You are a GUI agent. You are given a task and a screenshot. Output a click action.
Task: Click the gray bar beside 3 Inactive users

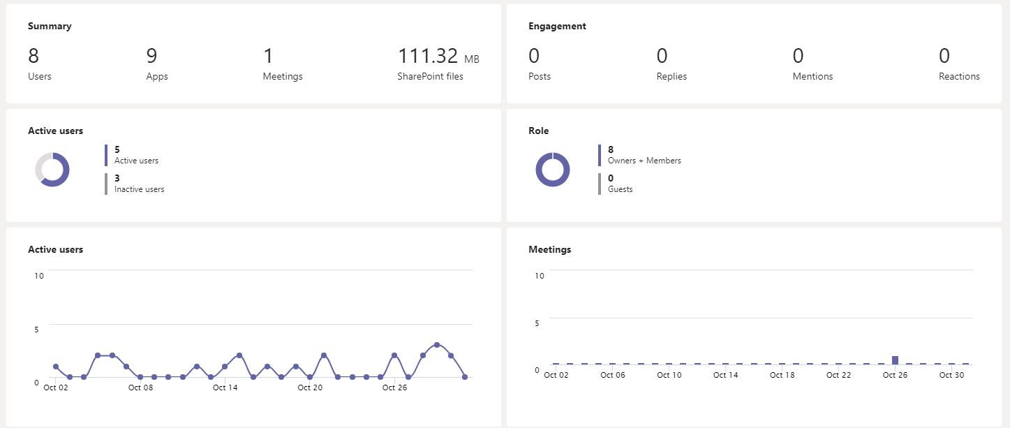tap(106, 184)
